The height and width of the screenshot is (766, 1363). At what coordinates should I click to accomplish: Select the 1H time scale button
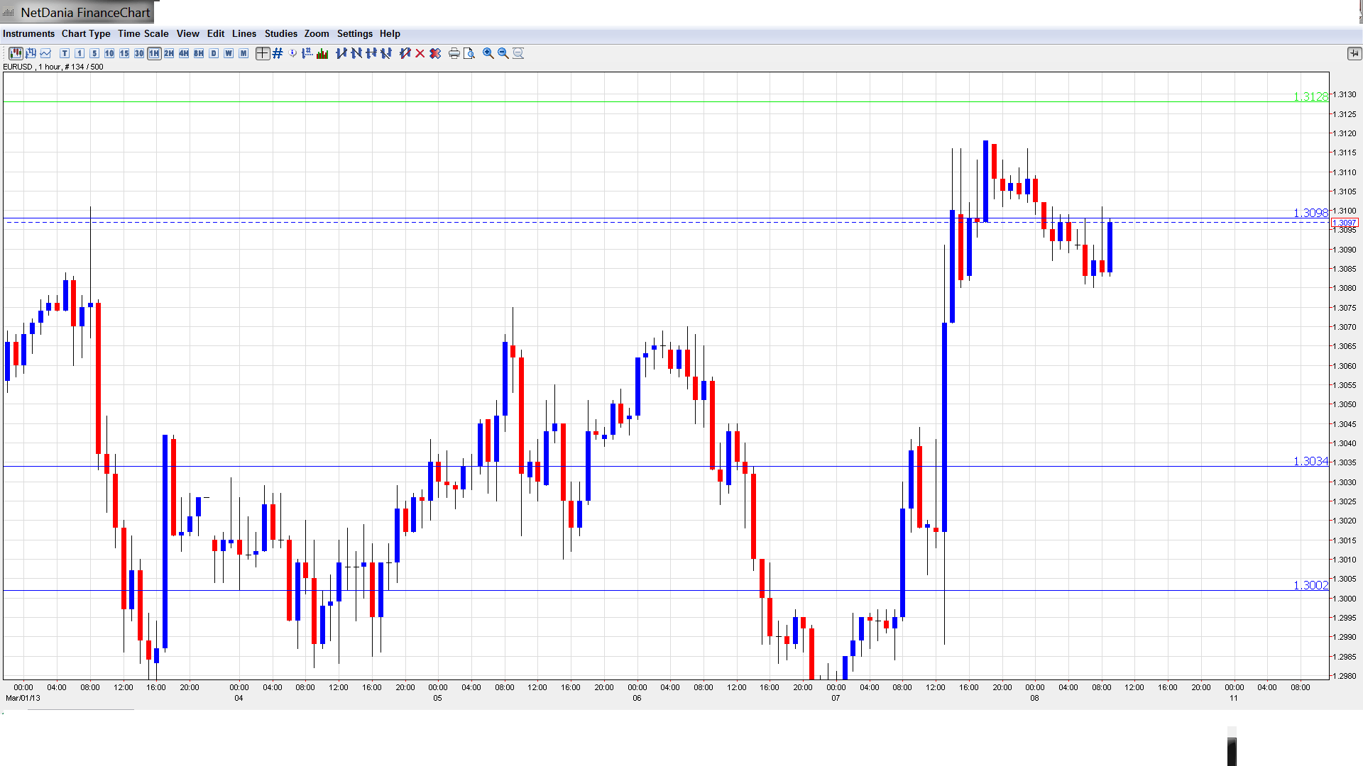[x=154, y=53]
